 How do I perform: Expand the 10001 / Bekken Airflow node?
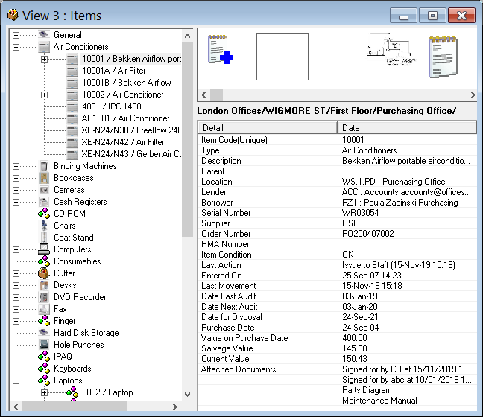coord(45,59)
